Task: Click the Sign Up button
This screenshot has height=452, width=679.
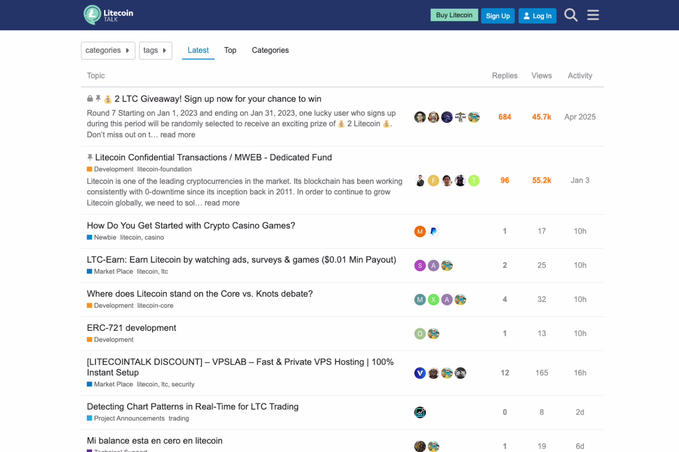Action: (x=497, y=15)
